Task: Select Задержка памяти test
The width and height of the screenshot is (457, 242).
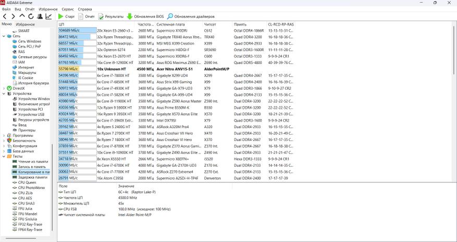Action: coord(33,177)
